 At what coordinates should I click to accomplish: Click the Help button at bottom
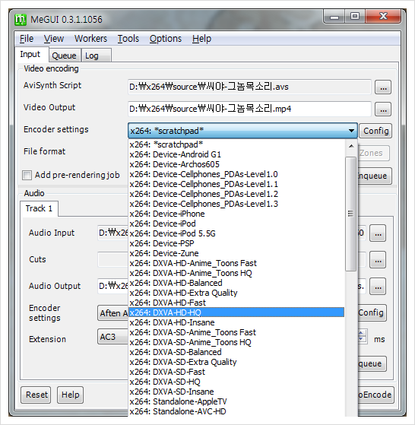pyautogui.click(x=70, y=395)
